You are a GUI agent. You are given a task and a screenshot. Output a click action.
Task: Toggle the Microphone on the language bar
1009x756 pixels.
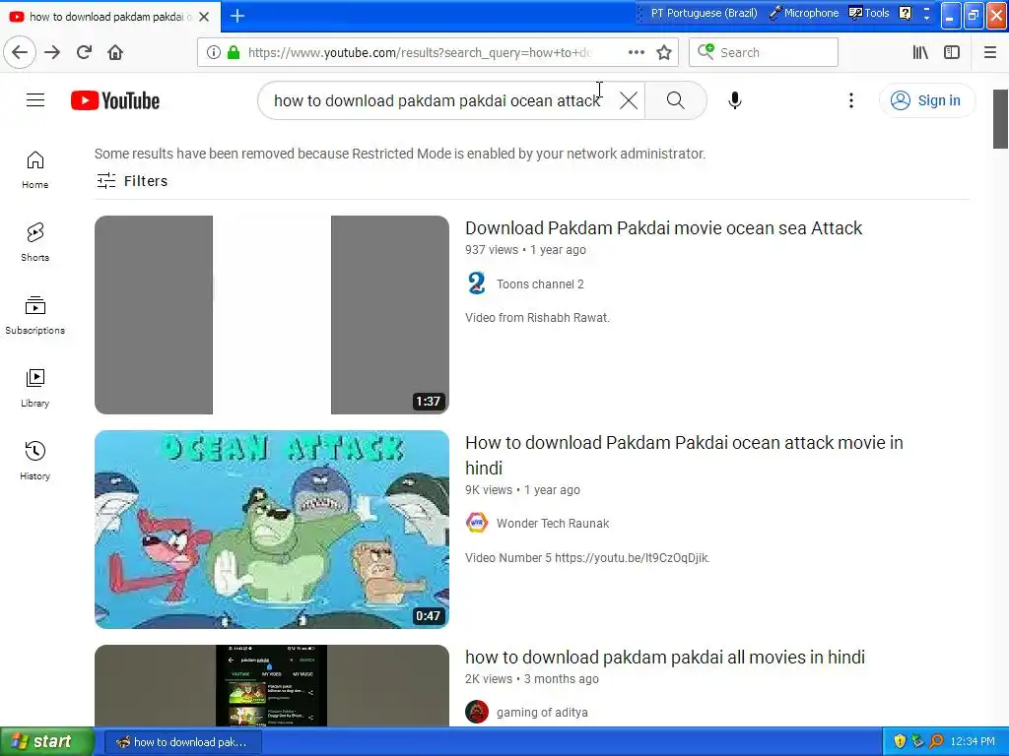804,13
